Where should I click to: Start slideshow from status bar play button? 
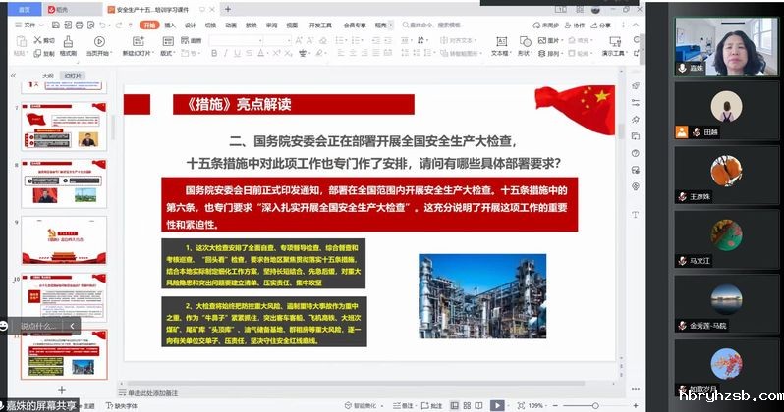click(498, 404)
